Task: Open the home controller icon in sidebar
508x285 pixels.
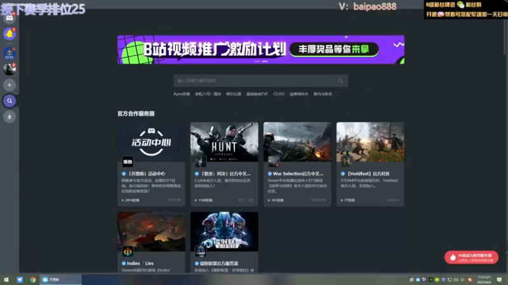Action: pos(10,18)
